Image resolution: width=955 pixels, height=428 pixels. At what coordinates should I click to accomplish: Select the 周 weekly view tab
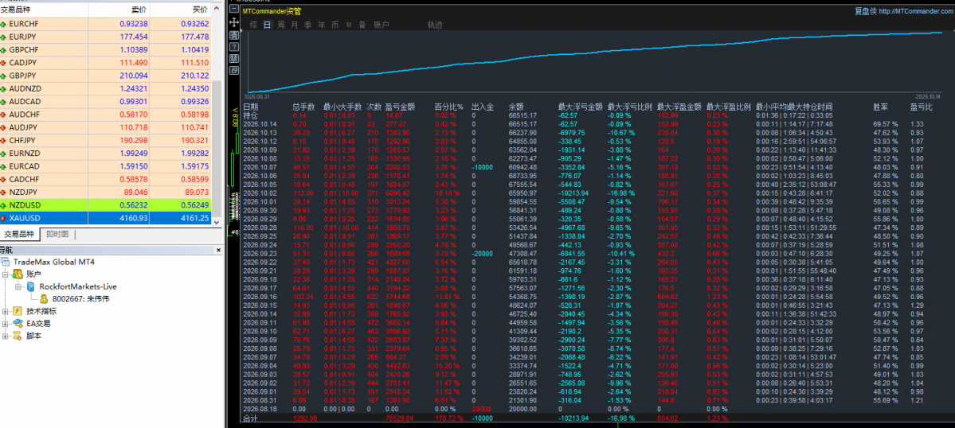pos(281,25)
